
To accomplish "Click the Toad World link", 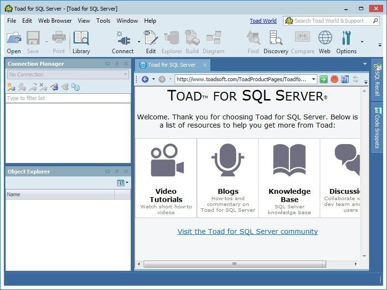I will coord(263,21).
